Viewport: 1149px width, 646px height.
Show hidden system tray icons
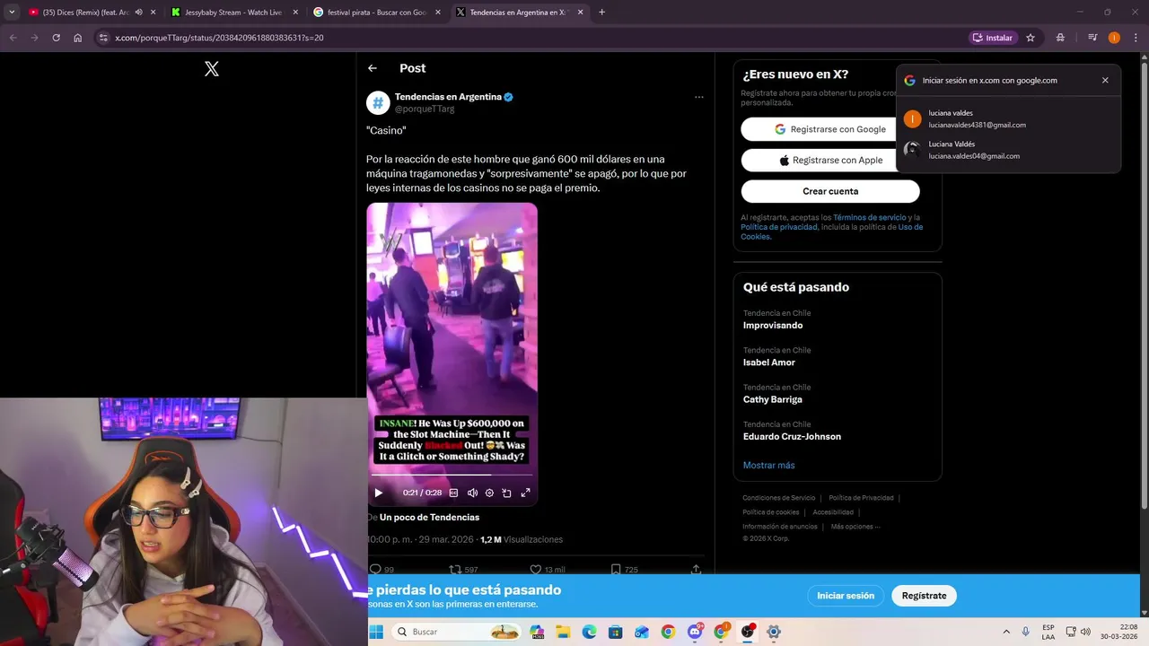coord(1006,632)
